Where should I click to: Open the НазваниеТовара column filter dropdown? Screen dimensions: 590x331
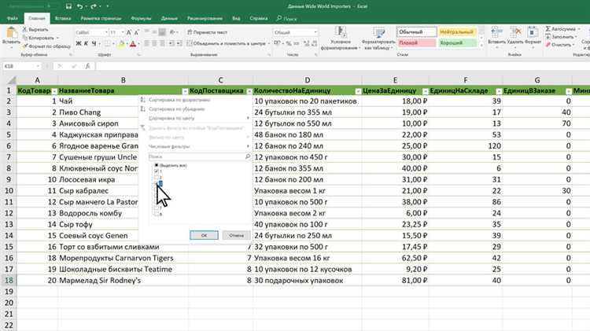point(185,91)
